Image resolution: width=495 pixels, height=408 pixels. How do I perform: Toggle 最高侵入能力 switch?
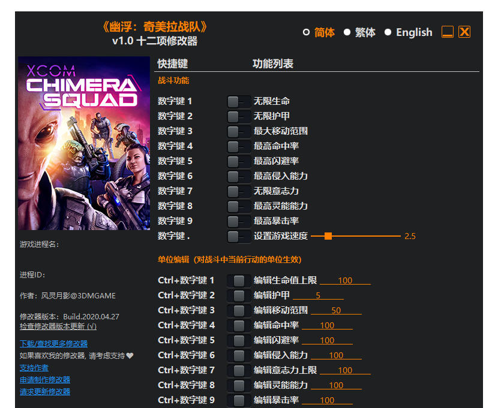[x=239, y=177]
